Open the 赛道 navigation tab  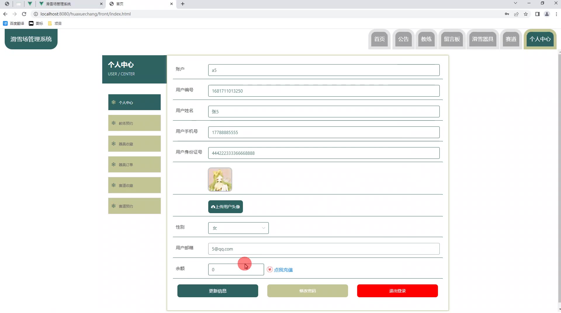[x=511, y=39]
